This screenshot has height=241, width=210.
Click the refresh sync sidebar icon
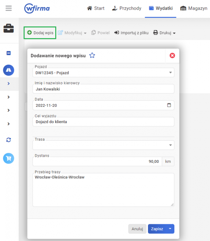tap(9, 140)
